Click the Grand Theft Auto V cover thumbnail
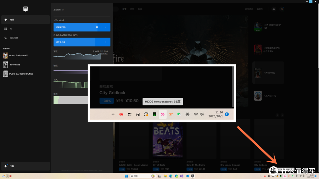This screenshot has width=319, height=179. (x=6, y=55)
